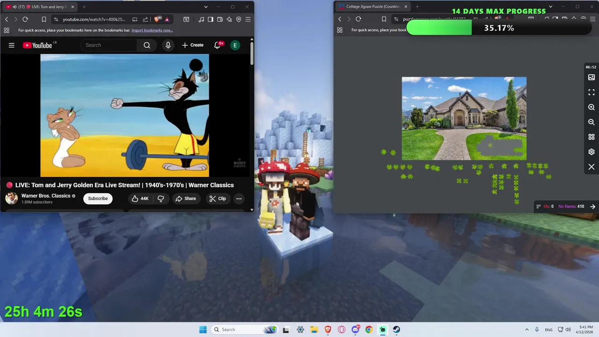The width and height of the screenshot is (599, 337).
Task: Arrange puzzle pieces with grid icon
Action: click(x=592, y=137)
